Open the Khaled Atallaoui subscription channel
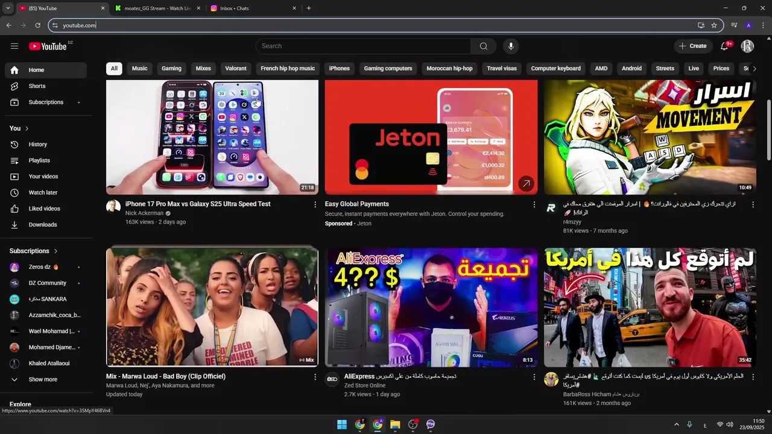772x434 pixels. click(46, 363)
